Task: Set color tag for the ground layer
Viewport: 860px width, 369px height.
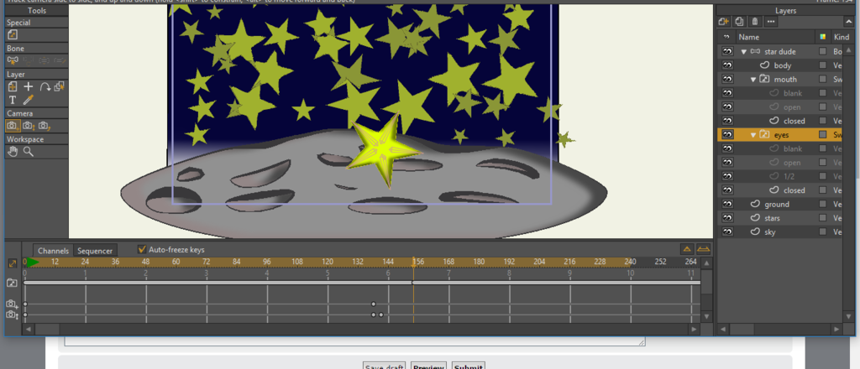Action: (822, 205)
